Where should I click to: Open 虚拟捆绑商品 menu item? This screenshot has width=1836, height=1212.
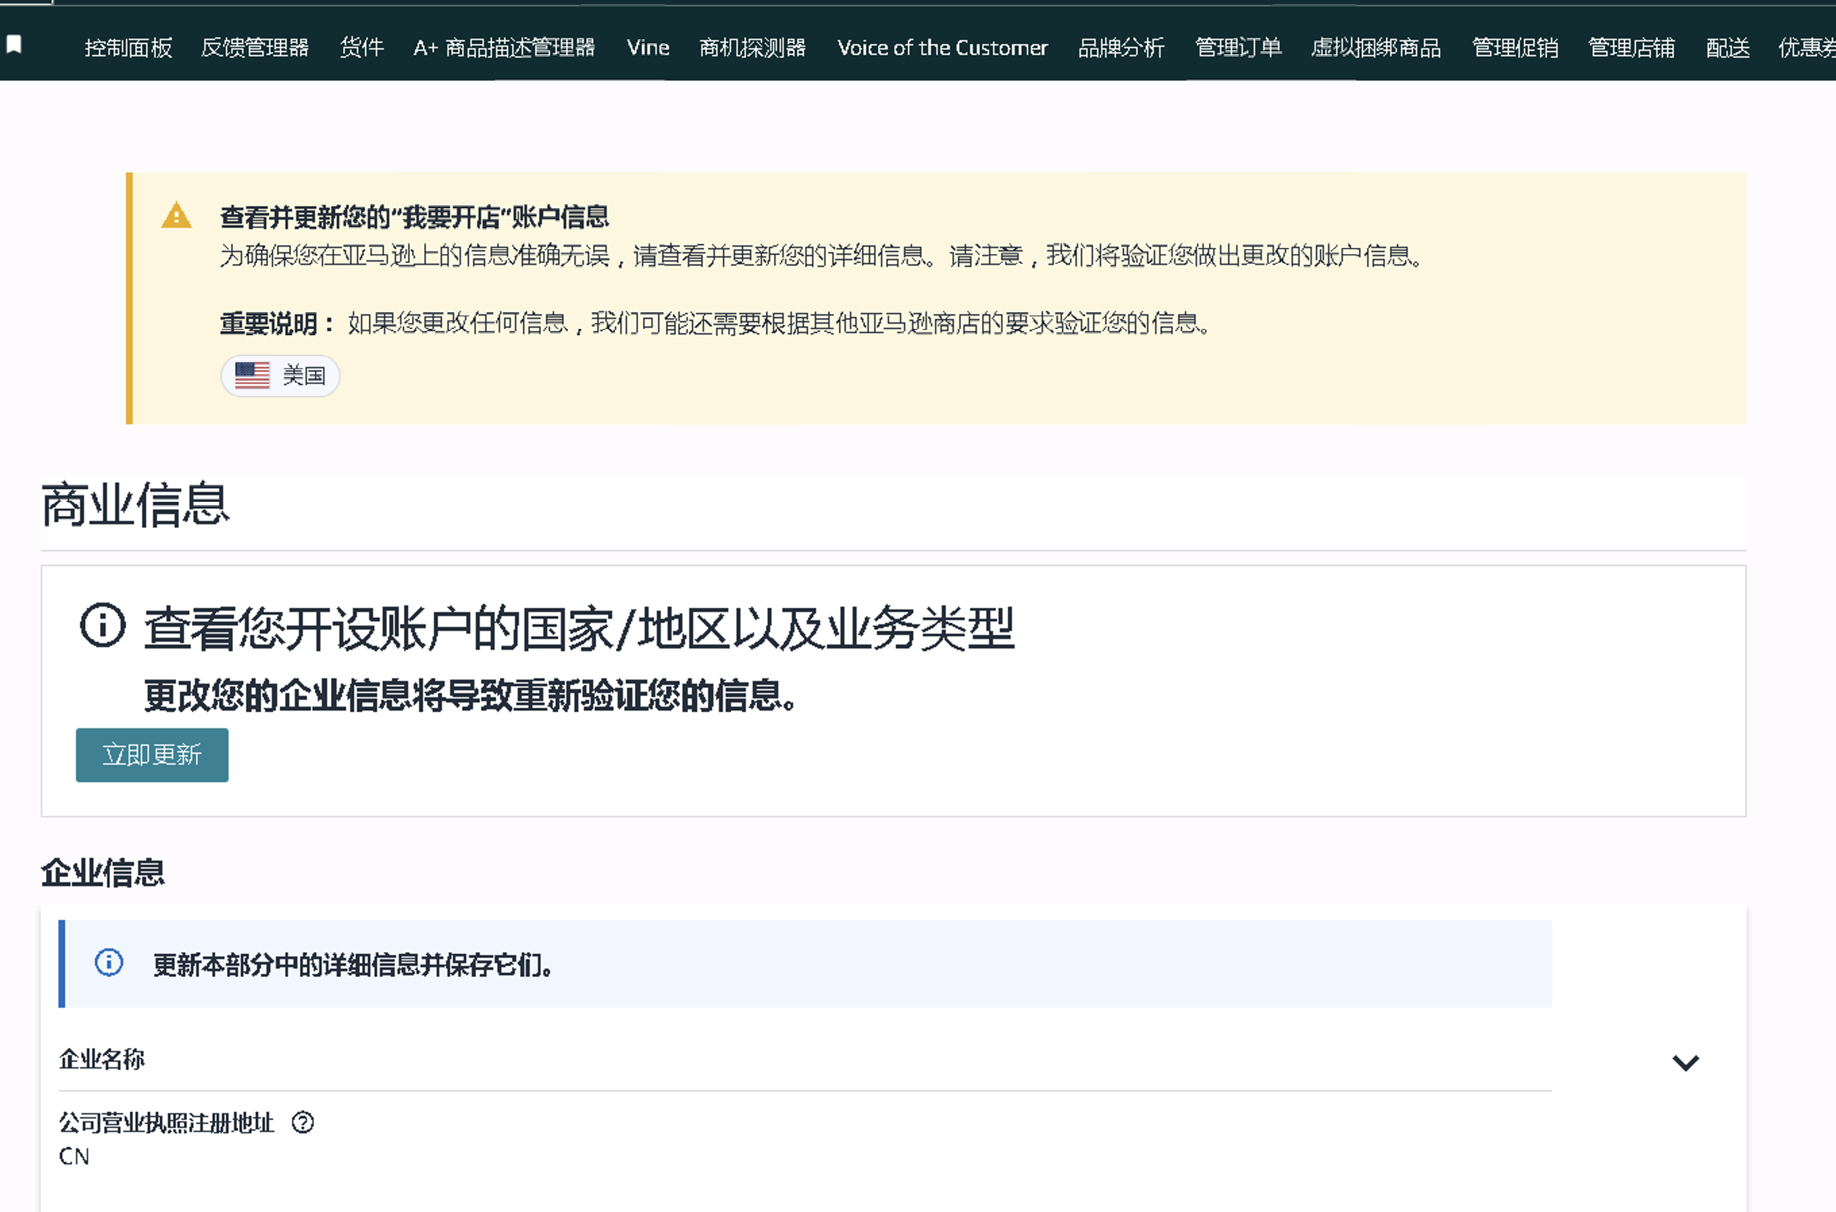[x=1375, y=48]
